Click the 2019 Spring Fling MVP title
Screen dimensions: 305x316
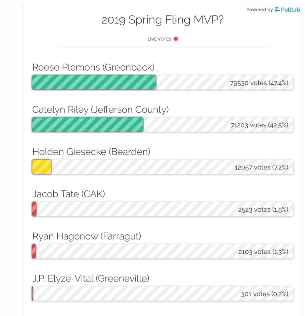tap(163, 20)
